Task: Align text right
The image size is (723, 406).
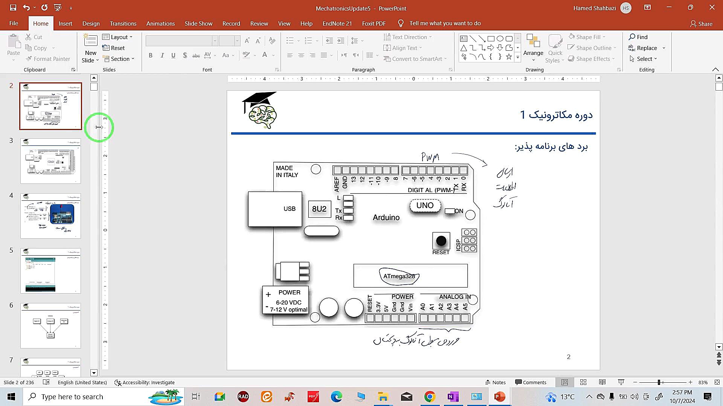Action: click(x=313, y=55)
